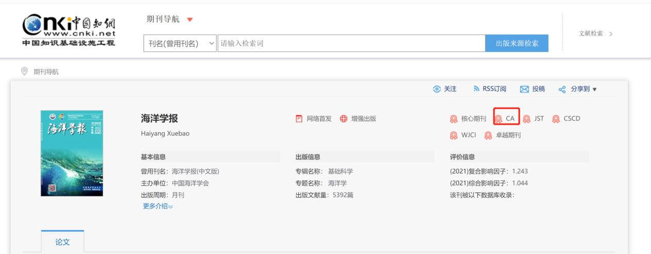Click the 海洋学报 journal cover thumbnail
Viewport: 651px width, 254px height.
(72, 153)
